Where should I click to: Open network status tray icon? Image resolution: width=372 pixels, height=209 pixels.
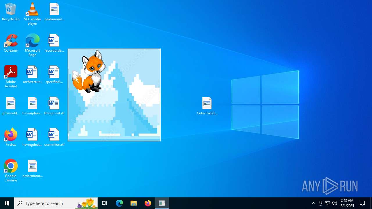328,203
